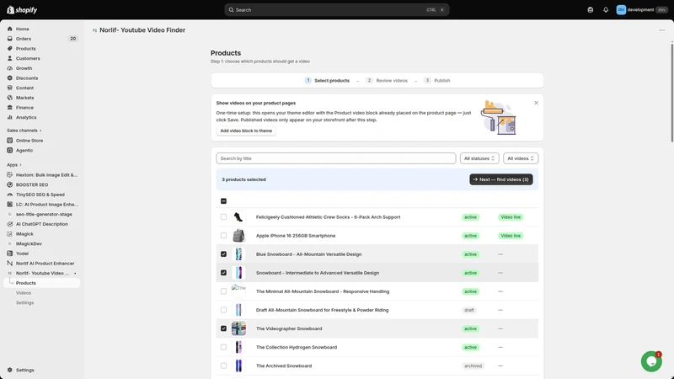674x379 pixels.
Task: Click the top Search bar
Action: pos(336,10)
